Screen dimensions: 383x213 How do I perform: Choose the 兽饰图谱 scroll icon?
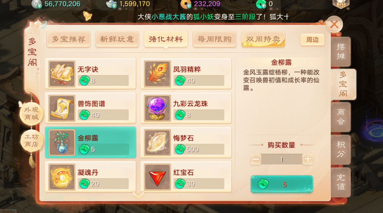[62, 108]
